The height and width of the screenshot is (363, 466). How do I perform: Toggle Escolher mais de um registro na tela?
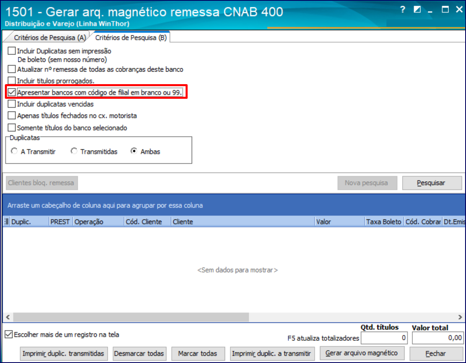(9, 335)
